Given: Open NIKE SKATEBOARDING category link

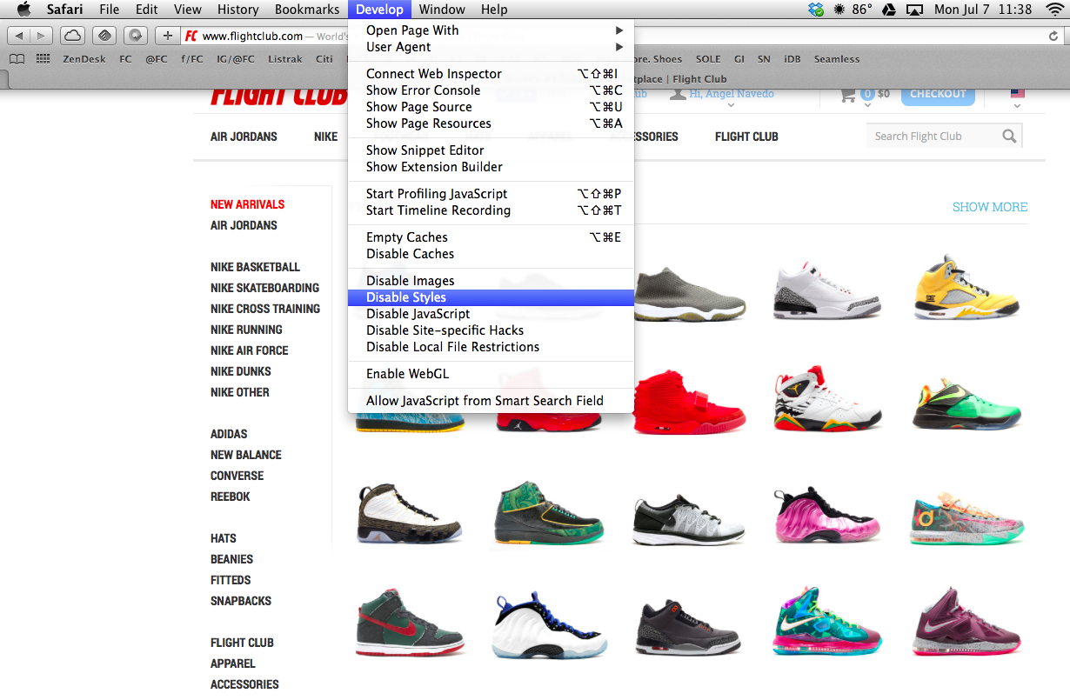Looking at the screenshot, I should click(x=264, y=288).
